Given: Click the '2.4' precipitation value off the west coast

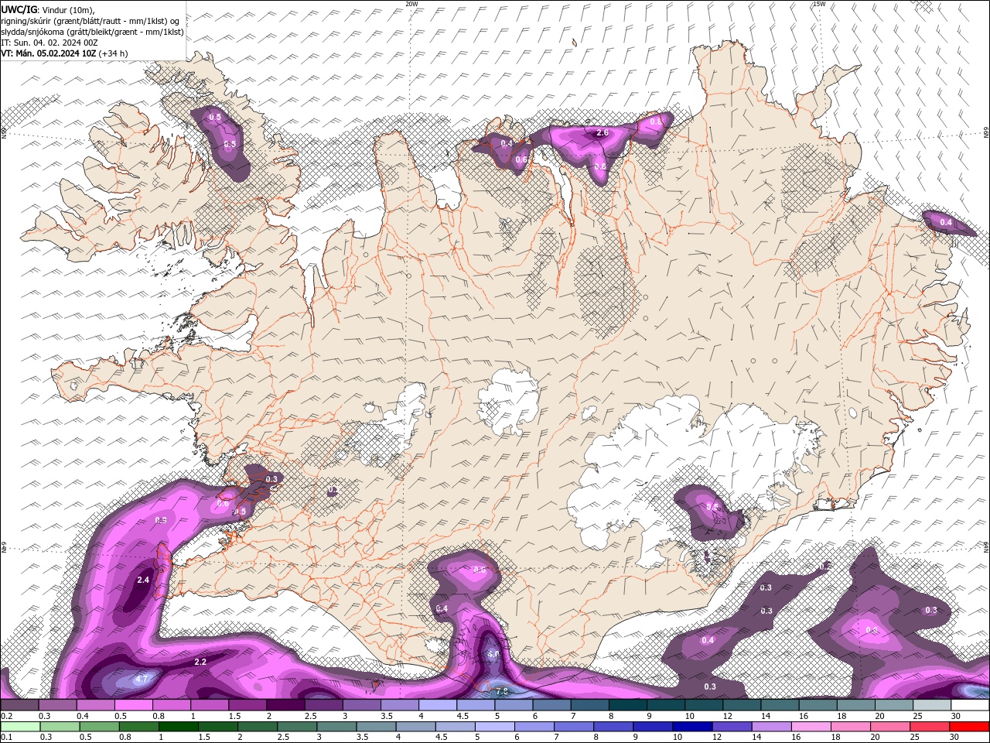Looking at the screenshot, I should tap(143, 580).
